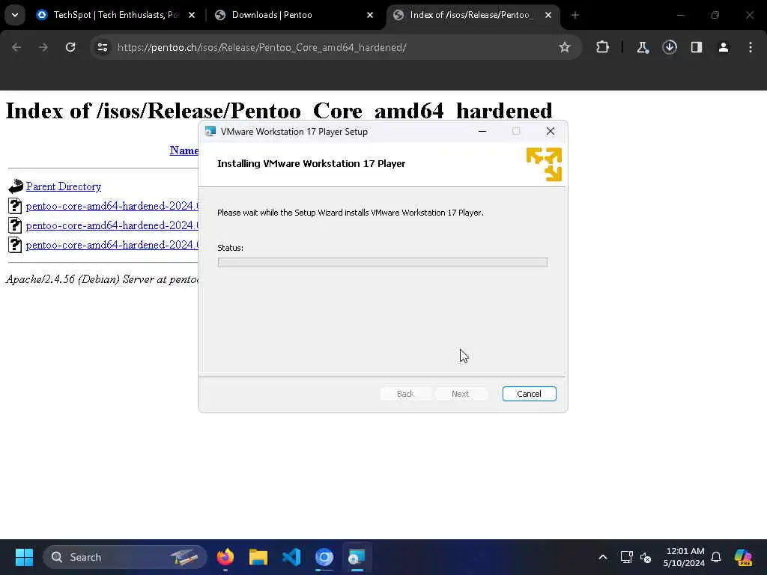
Task: Open the first pentoo-core-amd64-hardened file link
Action: tap(112, 206)
